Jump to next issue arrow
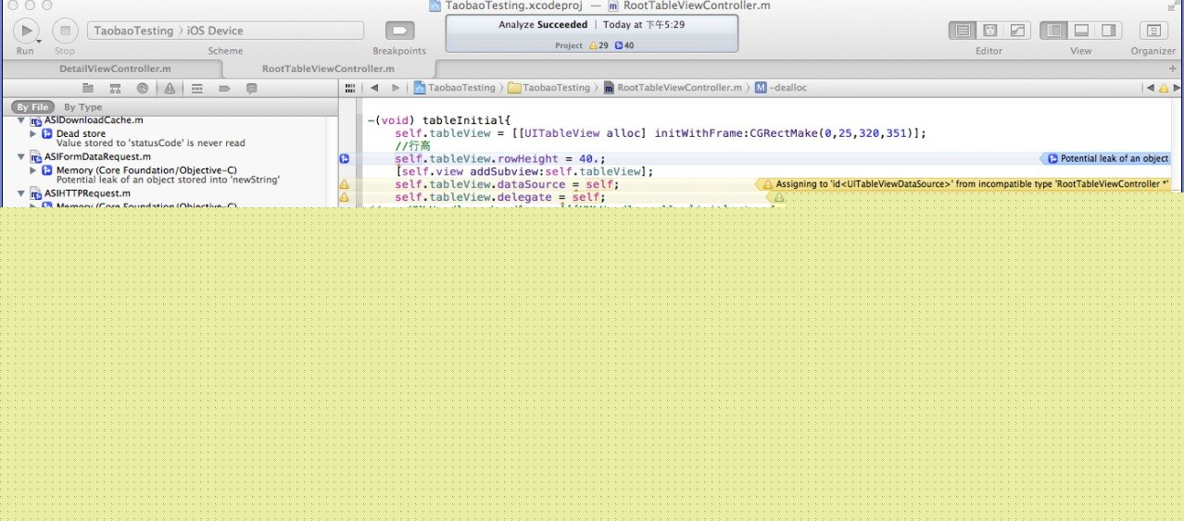1184x521 pixels. [1177, 88]
